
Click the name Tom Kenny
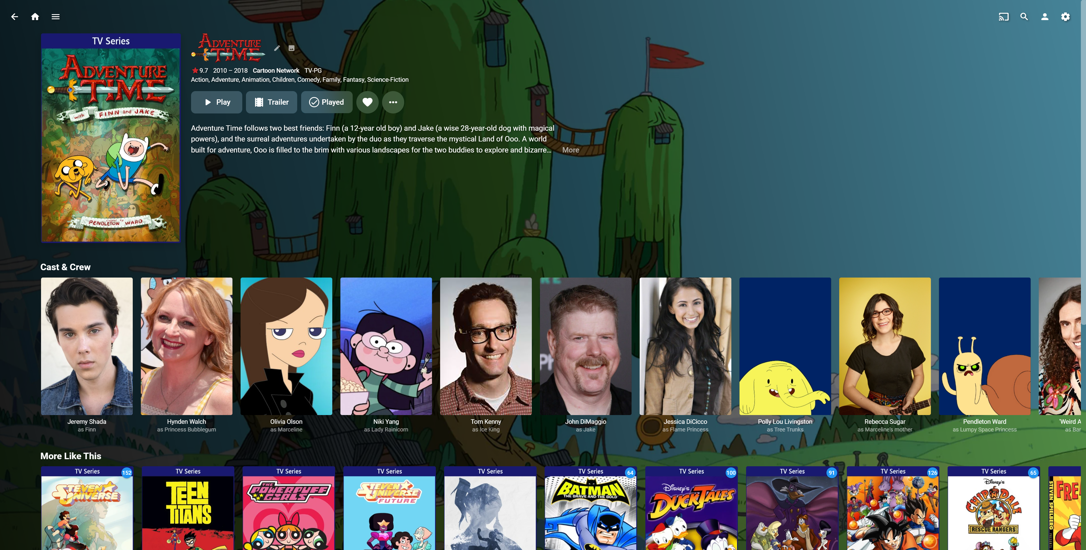tap(486, 422)
